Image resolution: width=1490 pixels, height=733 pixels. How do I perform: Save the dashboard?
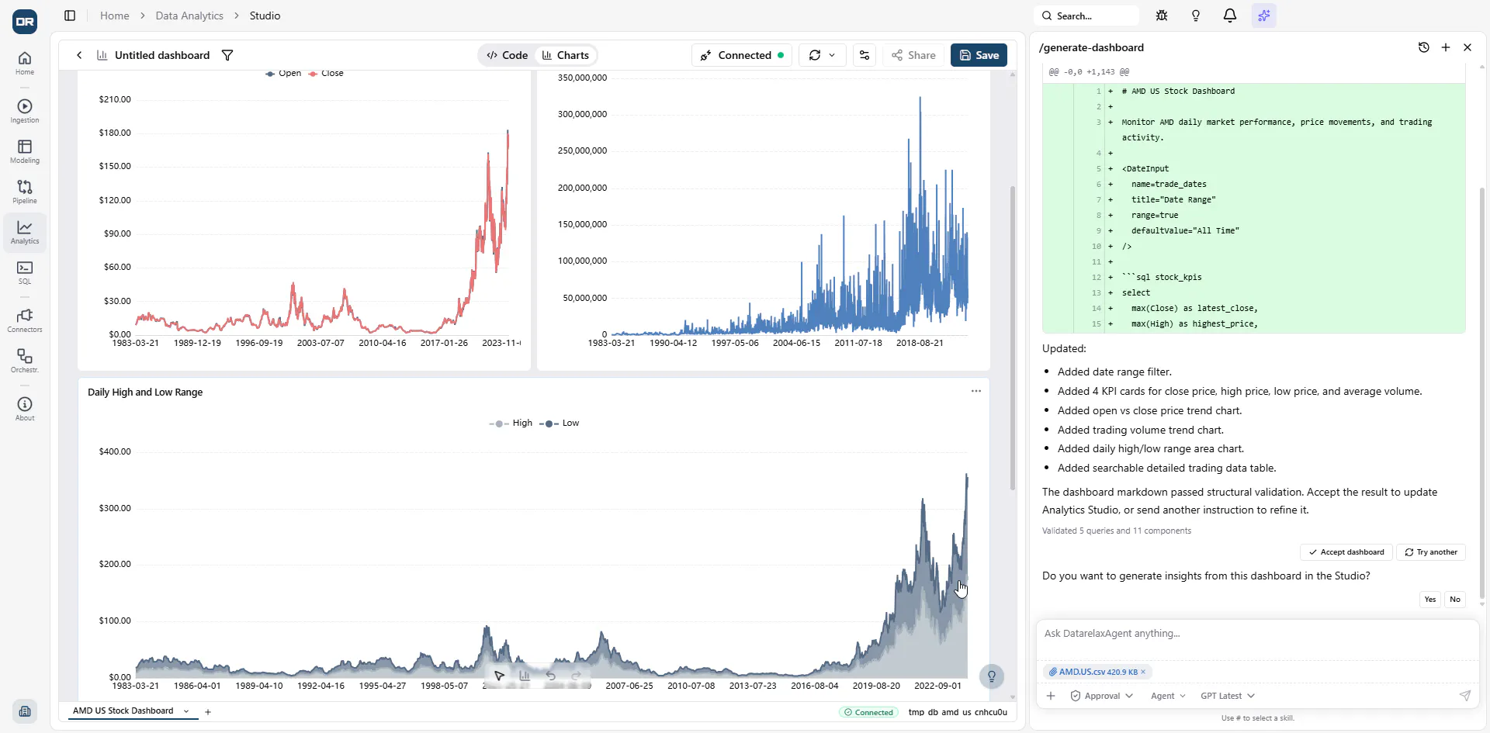tap(979, 55)
